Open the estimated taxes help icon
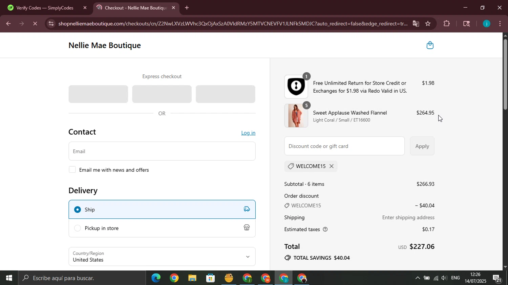Image resolution: width=508 pixels, height=285 pixels. [x=325, y=229]
